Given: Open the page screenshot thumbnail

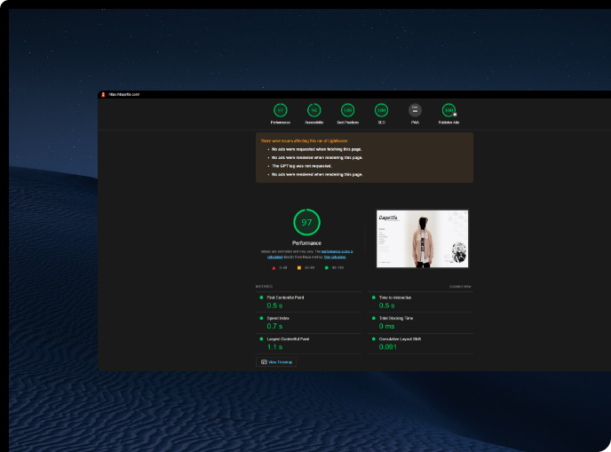Looking at the screenshot, I should 423,239.
